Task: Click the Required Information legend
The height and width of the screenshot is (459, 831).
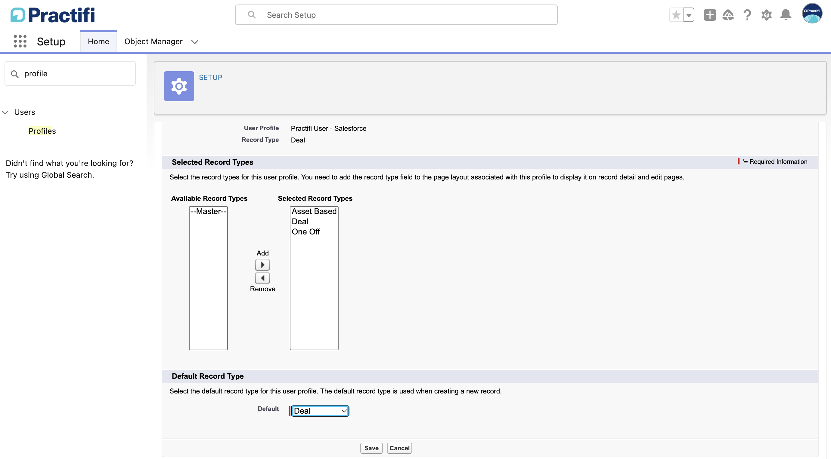Action: point(773,162)
